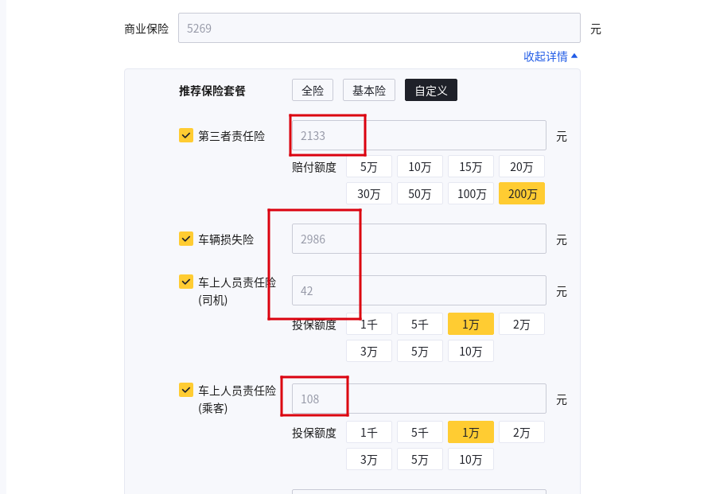Pick 50万 payout amount
Screen dimensions: 704x494
click(420, 194)
